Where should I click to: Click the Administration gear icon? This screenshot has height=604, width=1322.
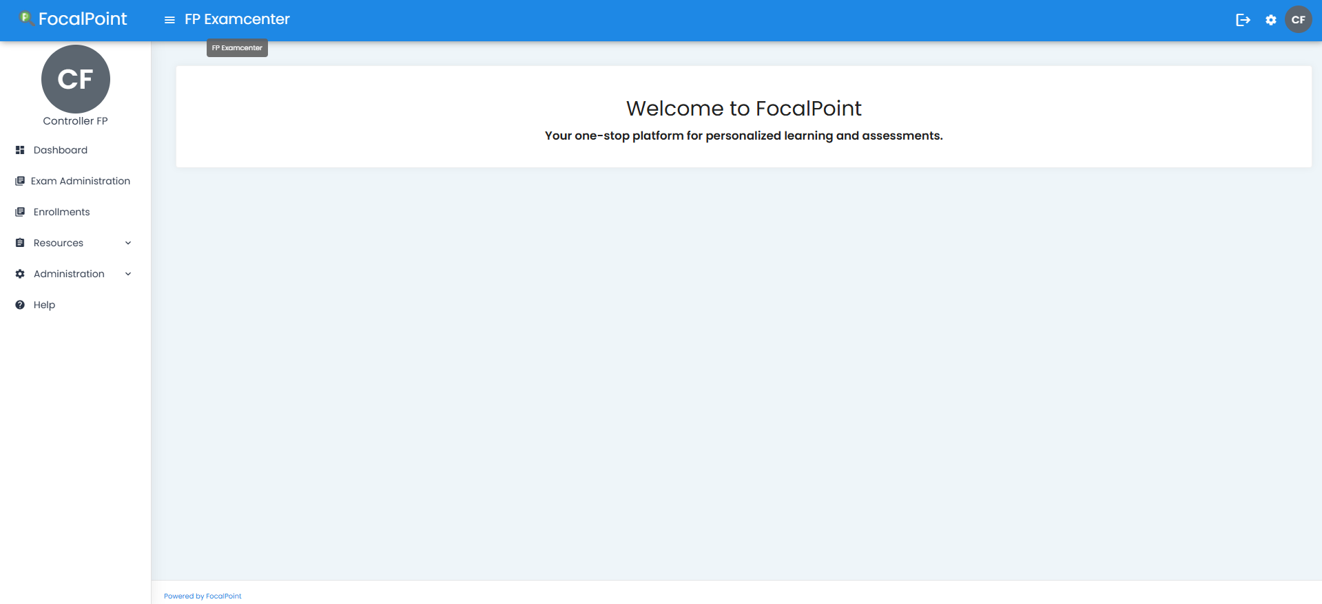tap(20, 274)
